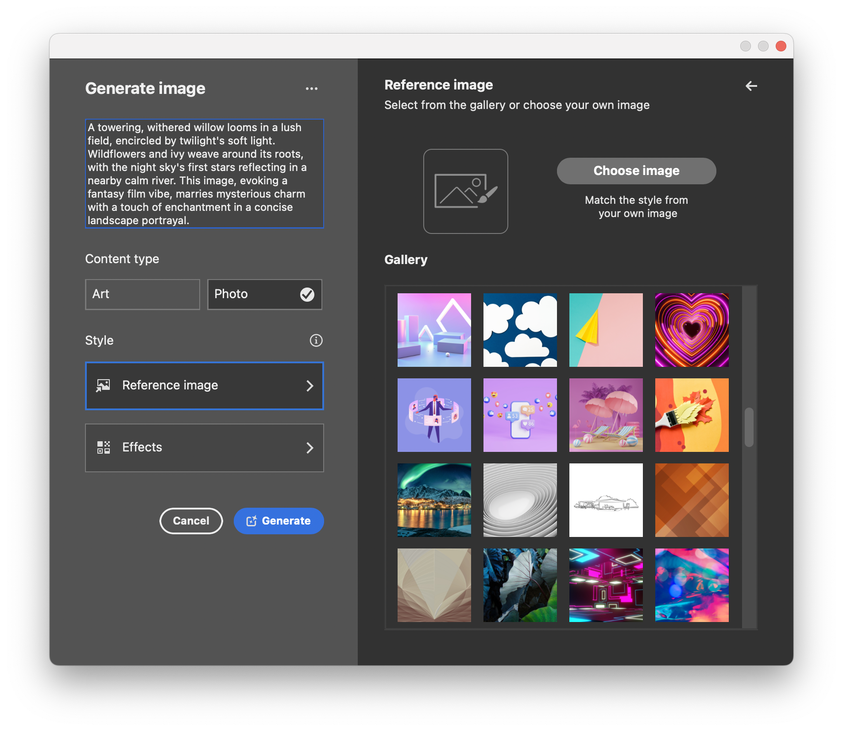
Task: Click inside the prompt text box
Action: click(x=205, y=174)
